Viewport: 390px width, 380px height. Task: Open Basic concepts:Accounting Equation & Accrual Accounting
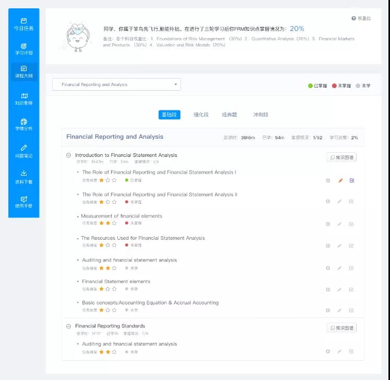pos(150,302)
